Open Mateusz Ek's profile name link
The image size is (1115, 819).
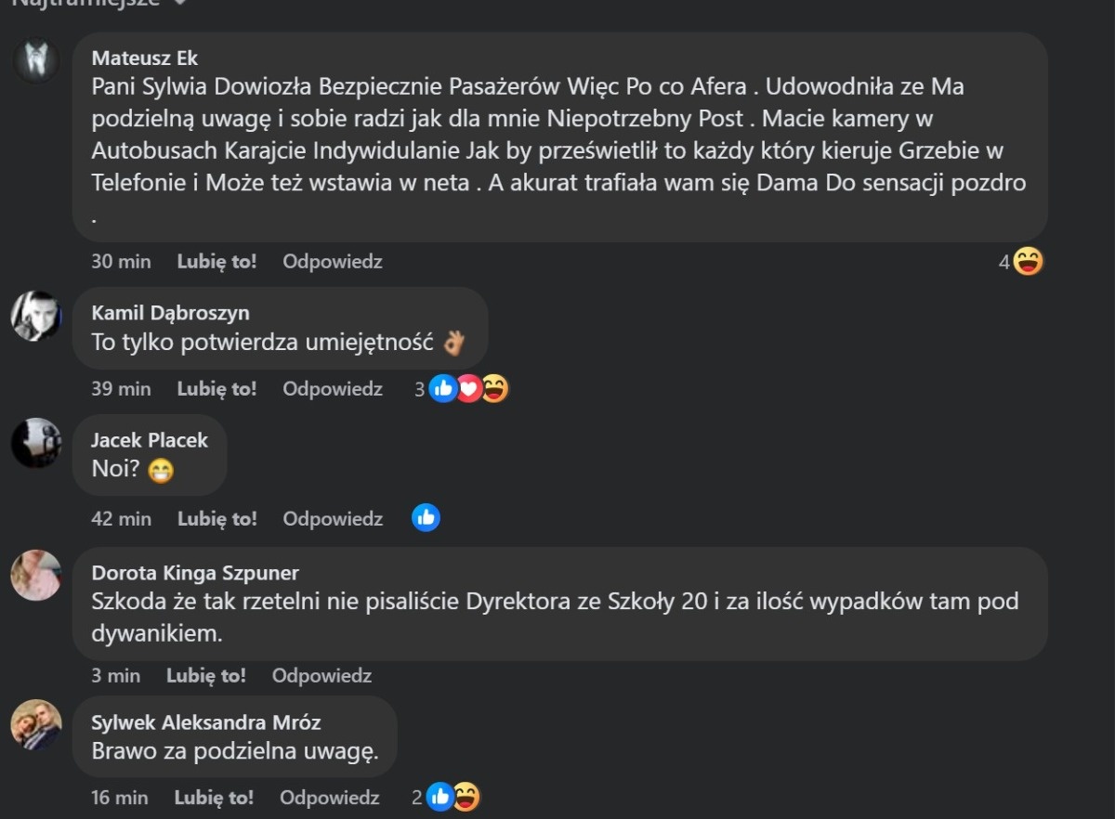click(145, 58)
